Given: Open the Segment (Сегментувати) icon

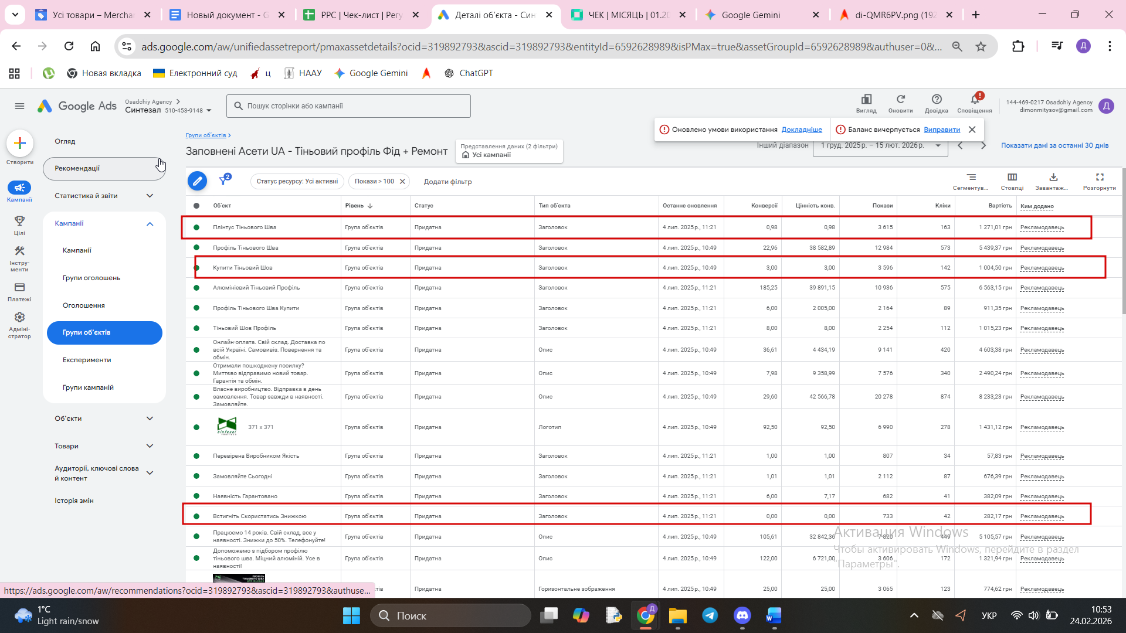Looking at the screenshot, I should click(971, 178).
